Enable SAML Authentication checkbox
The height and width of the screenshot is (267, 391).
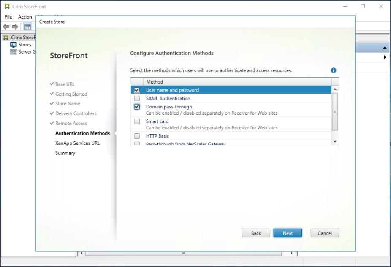pyautogui.click(x=137, y=98)
